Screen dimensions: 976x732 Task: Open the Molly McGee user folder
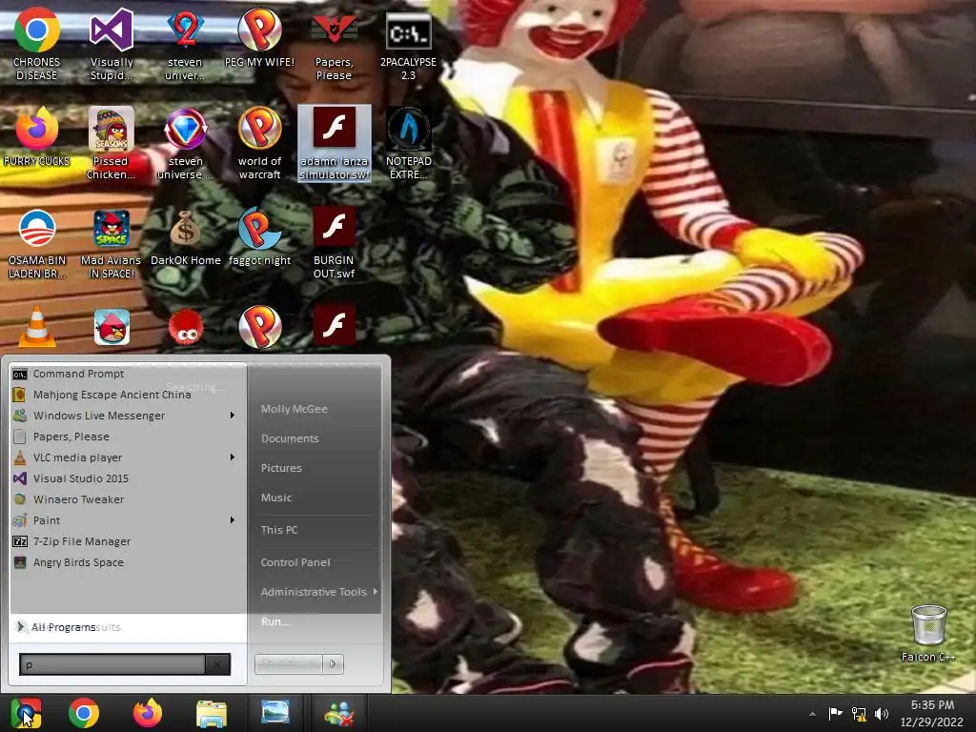coord(294,409)
